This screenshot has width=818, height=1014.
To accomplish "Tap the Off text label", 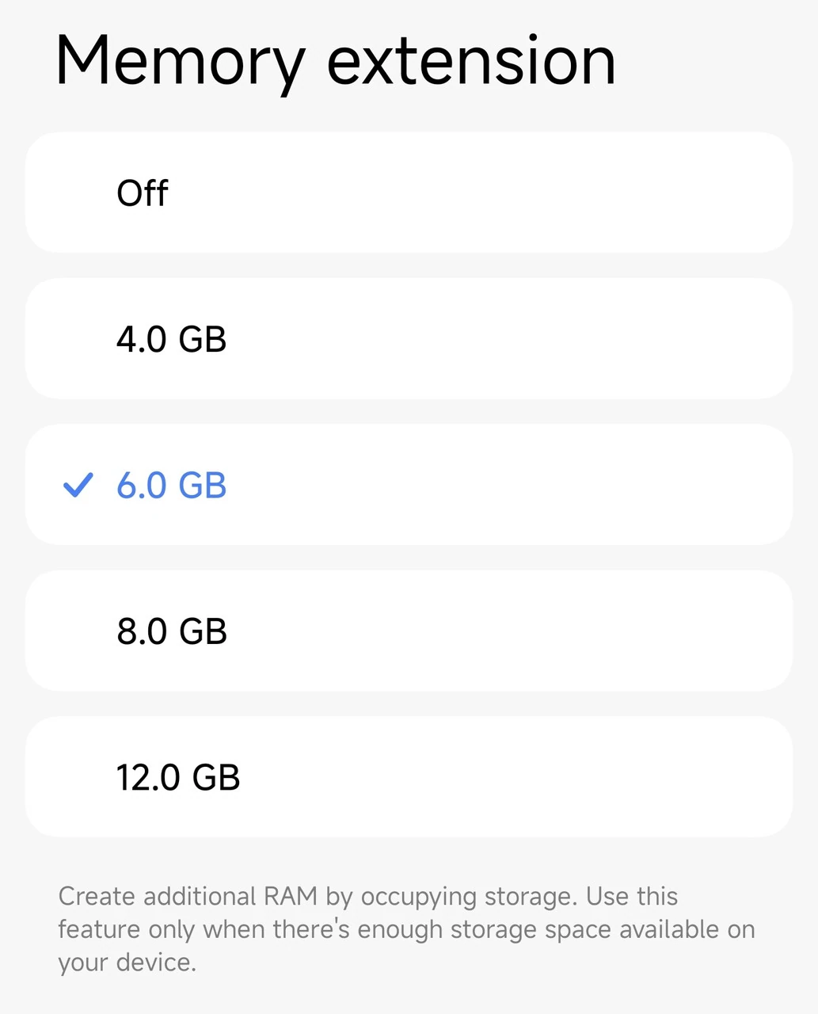I will (143, 193).
